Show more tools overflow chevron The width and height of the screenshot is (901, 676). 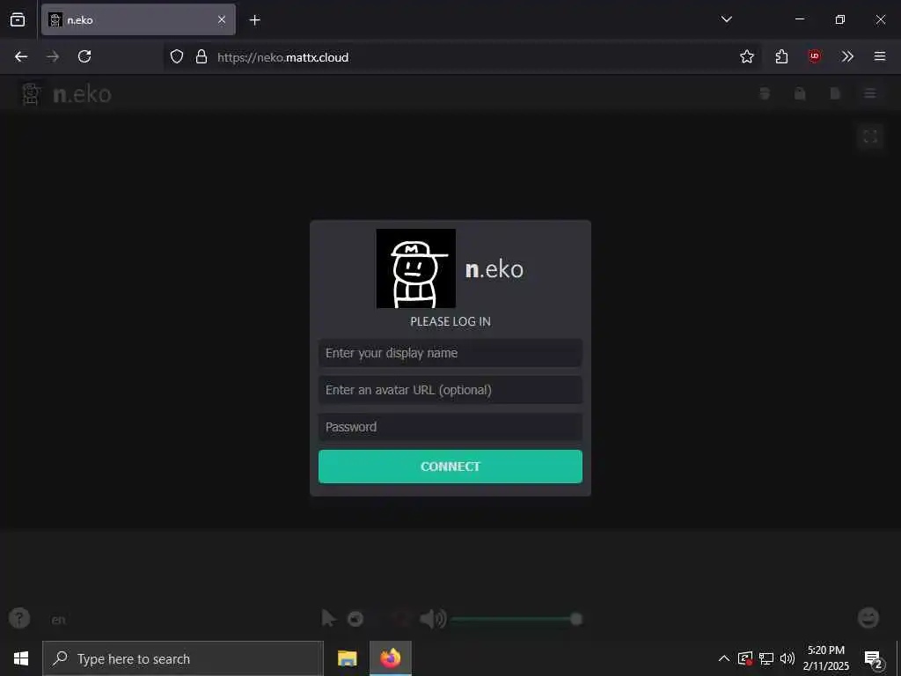tap(847, 56)
